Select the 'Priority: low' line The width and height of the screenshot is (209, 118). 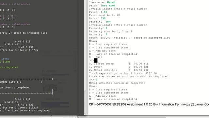100,22
